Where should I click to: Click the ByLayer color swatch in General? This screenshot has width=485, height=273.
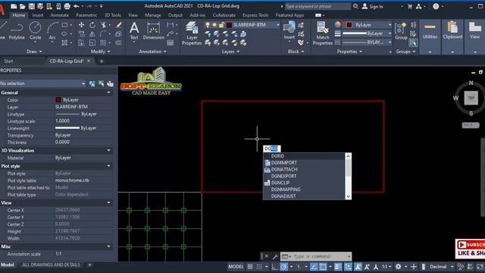[58, 99]
